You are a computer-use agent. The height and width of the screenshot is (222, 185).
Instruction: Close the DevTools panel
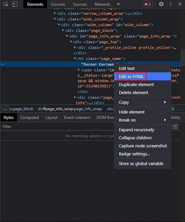coord(180,4)
